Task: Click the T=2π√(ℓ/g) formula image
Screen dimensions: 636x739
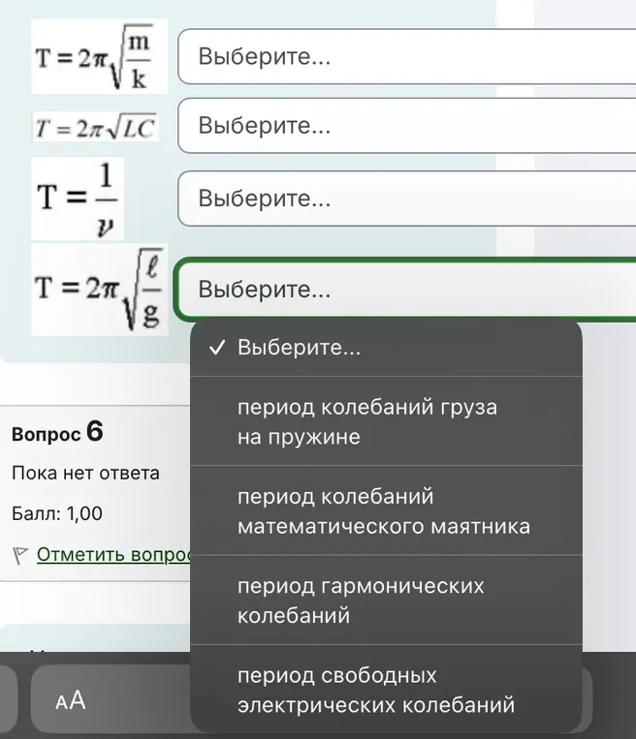Action: click(100, 290)
